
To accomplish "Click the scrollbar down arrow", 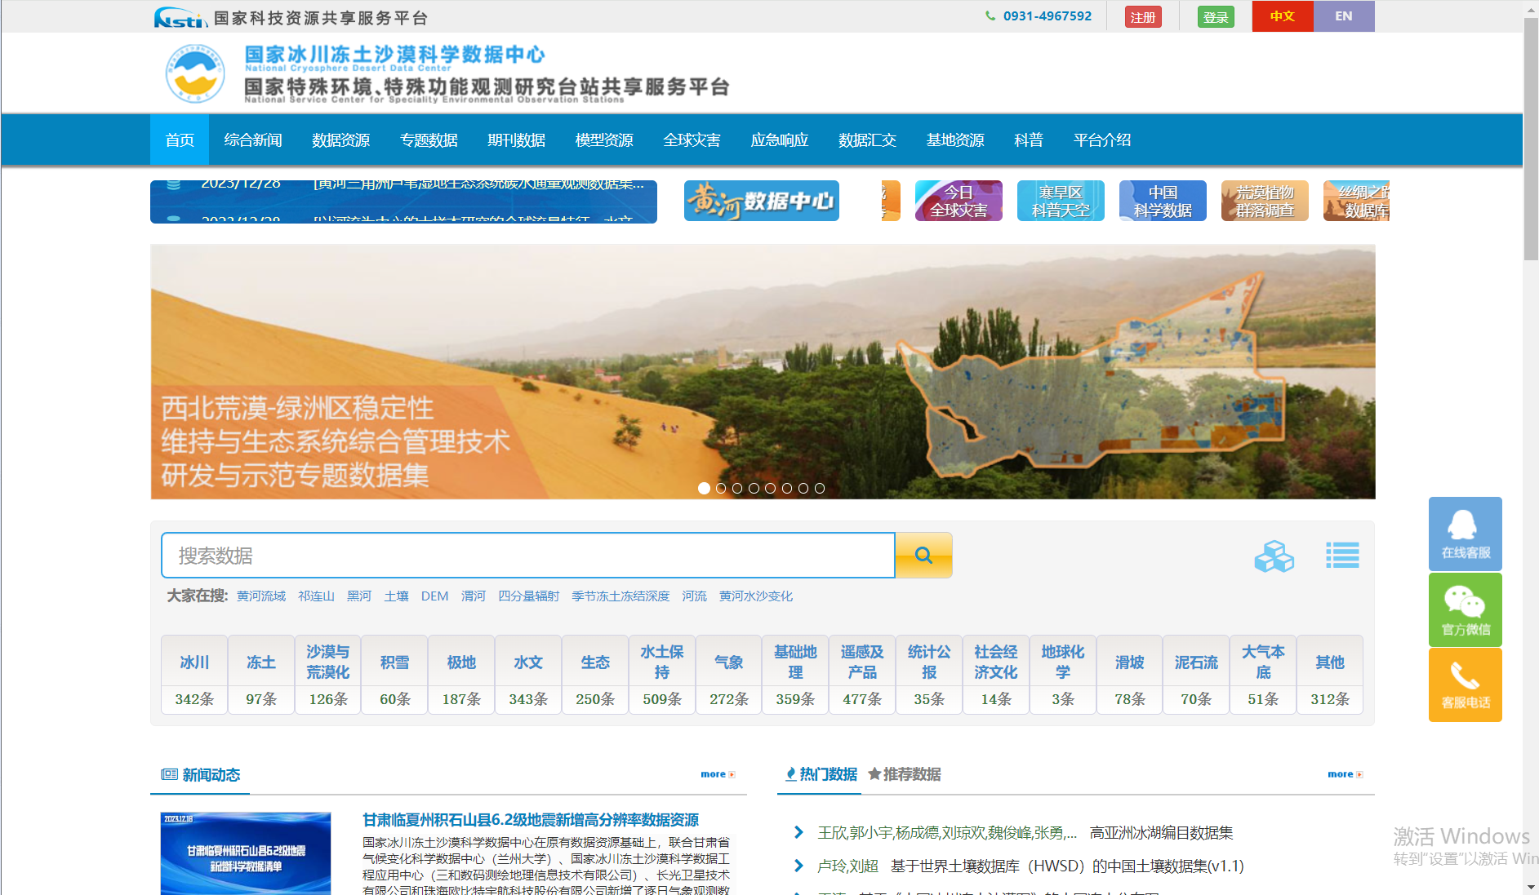I will (x=1531, y=887).
